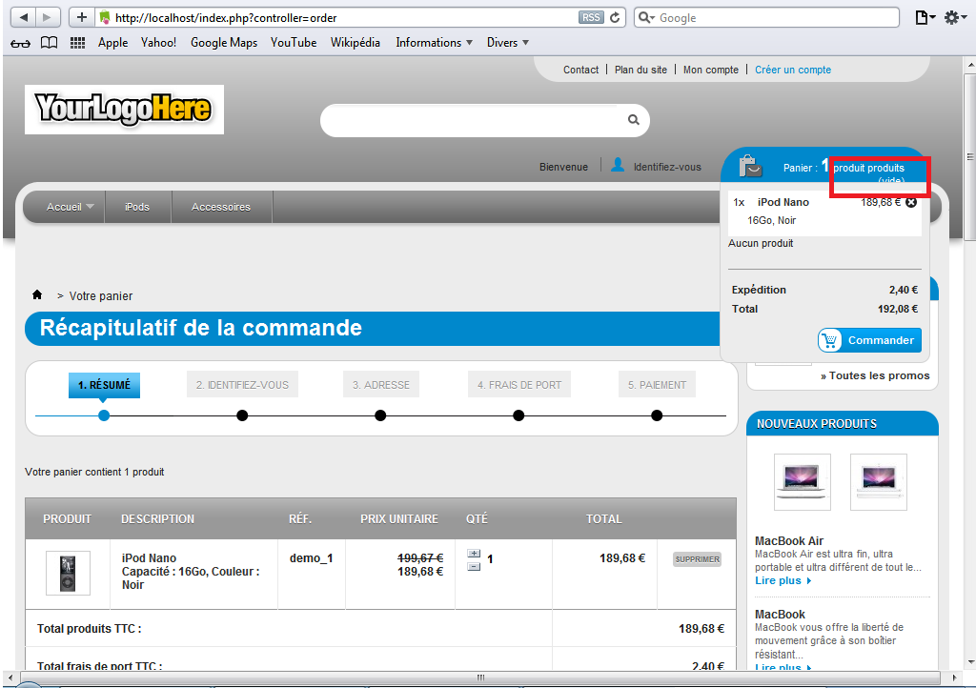Open Toutes les promos link
The width and height of the screenshot is (976, 688).
[875, 375]
